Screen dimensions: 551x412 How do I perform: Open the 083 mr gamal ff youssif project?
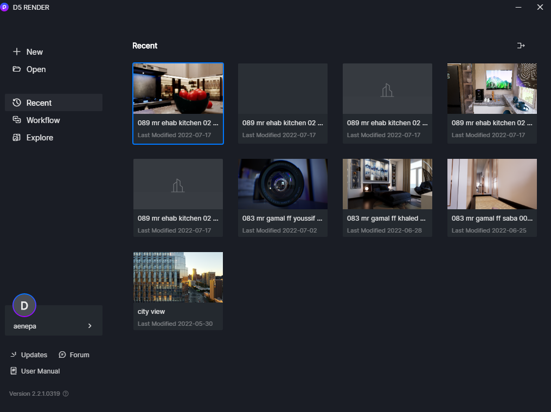pos(283,198)
